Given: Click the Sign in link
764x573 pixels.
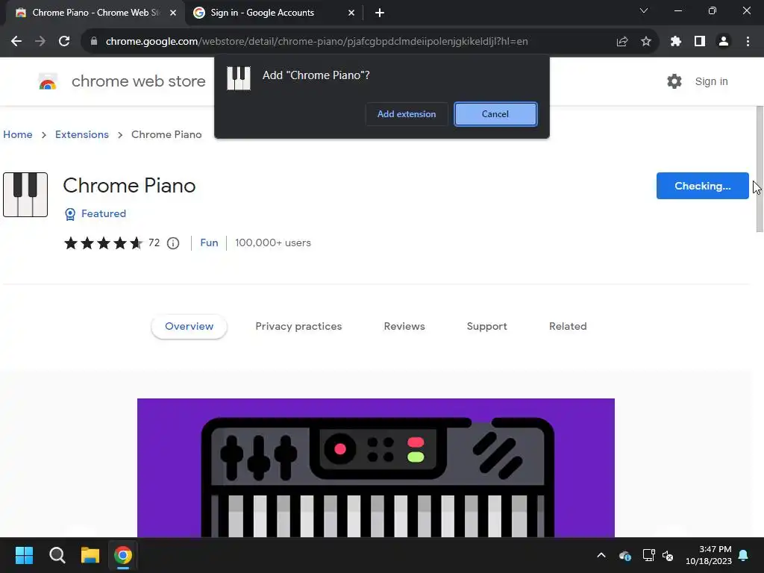Looking at the screenshot, I should pos(711,81).
